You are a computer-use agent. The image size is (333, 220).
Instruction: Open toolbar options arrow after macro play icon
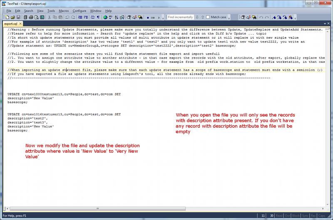pos(163,18)
